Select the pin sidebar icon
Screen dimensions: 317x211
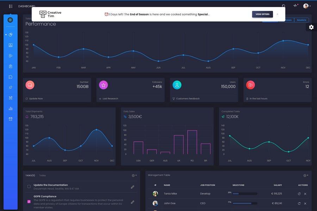10,87
